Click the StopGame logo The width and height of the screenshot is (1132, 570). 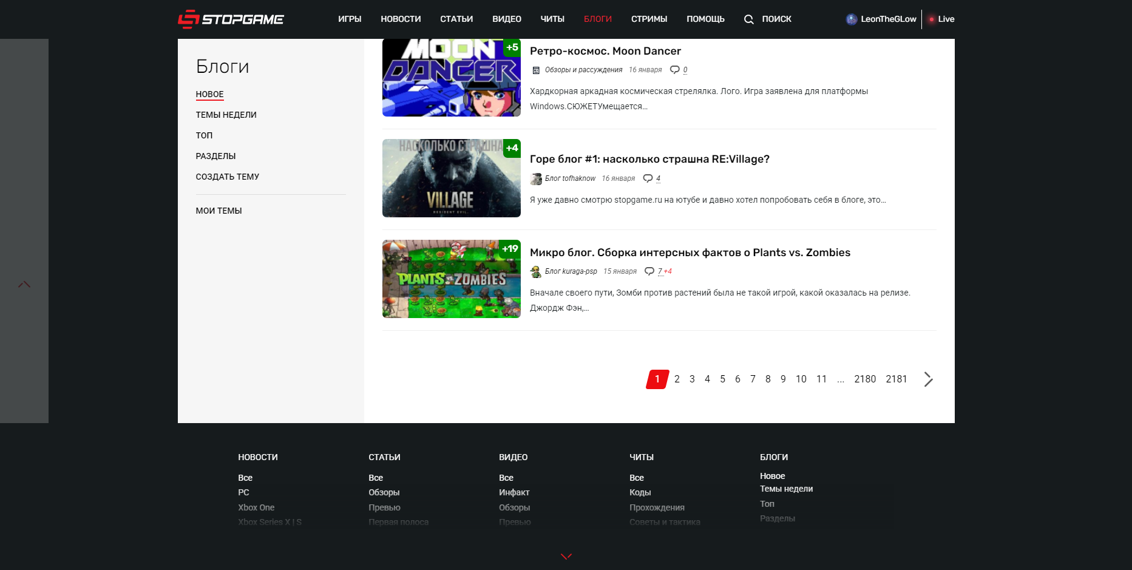coord(231,19)
